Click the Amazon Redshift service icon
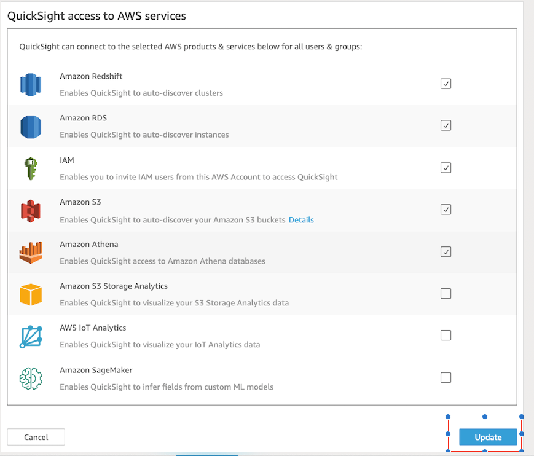Viewport: 534px width, 456px height. click(x=30, y=85)
